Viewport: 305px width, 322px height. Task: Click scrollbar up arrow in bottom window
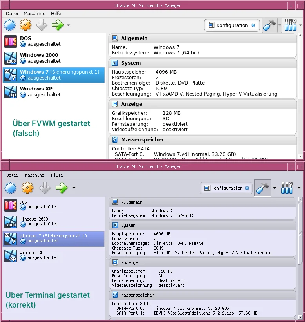tap(300, 199)
